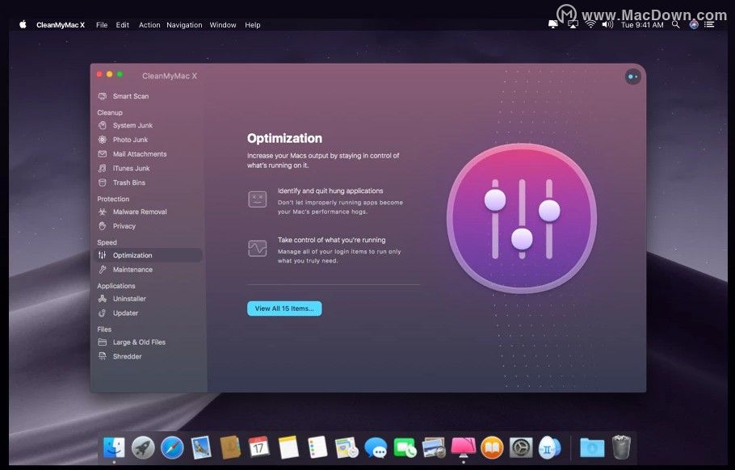Open Reminders from the Dock

317,447
